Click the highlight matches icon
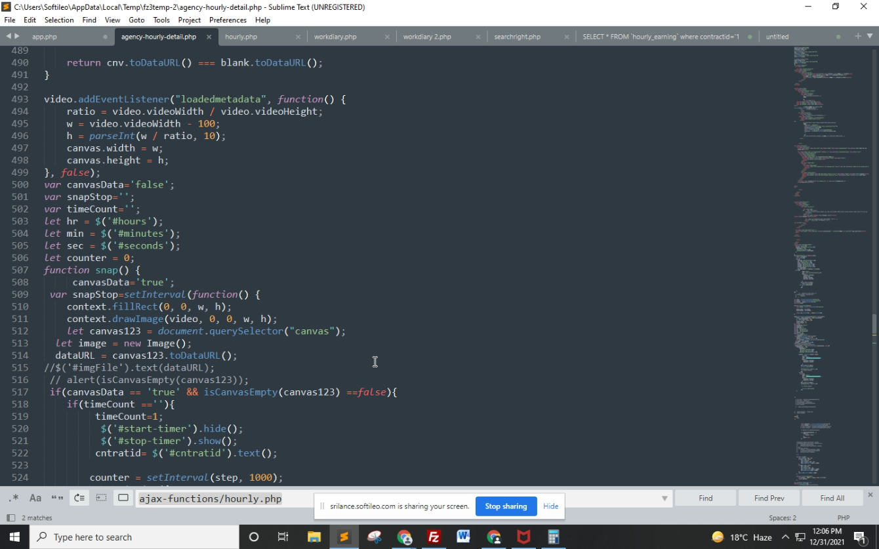 123,498
